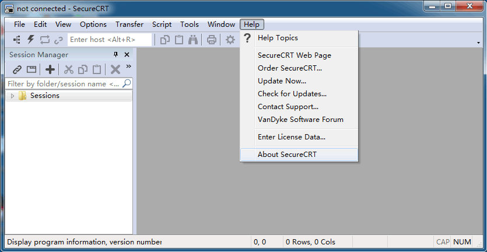Select SecureCRT Web Page menu entry
Screen dimensions: 487x252
coord(299,55)
